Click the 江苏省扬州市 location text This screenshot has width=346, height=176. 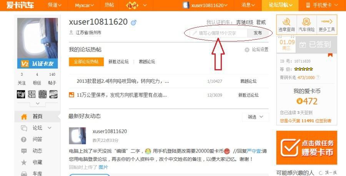[88, 33]
